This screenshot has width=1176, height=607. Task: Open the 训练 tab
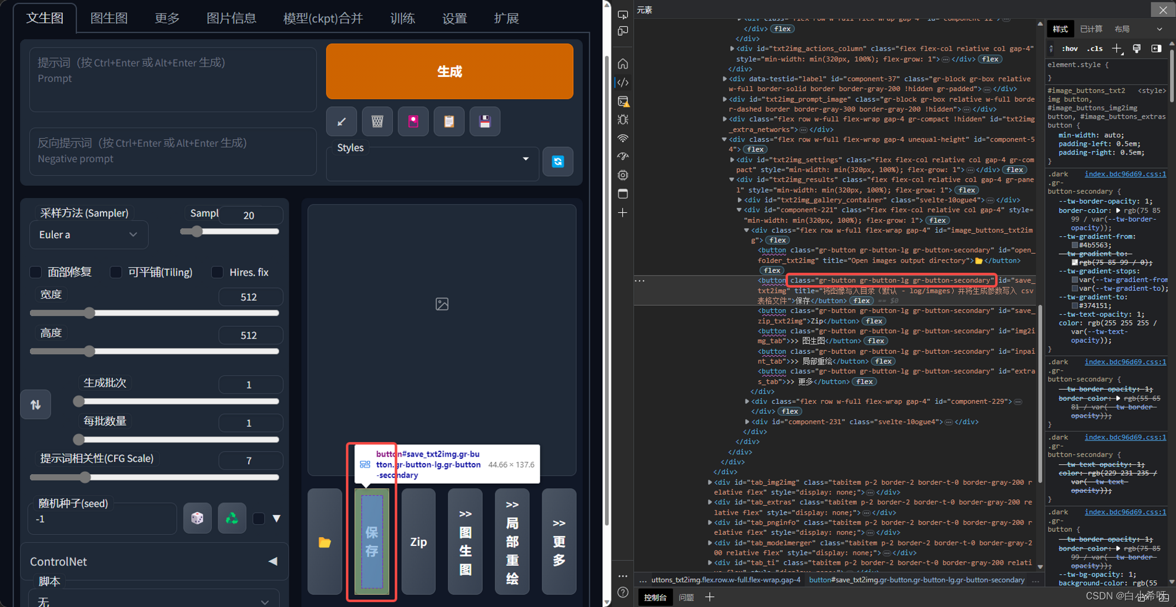(x=403, y=18)
